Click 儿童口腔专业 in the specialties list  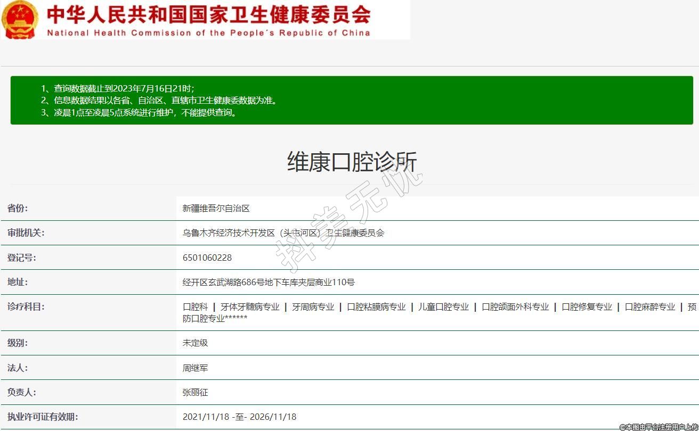pyautogui.click(x=443, y=307)
